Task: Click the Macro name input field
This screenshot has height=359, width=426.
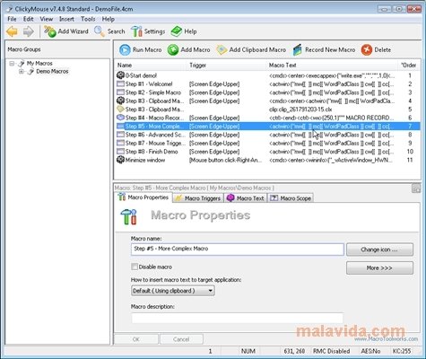Action: (238, 249)
